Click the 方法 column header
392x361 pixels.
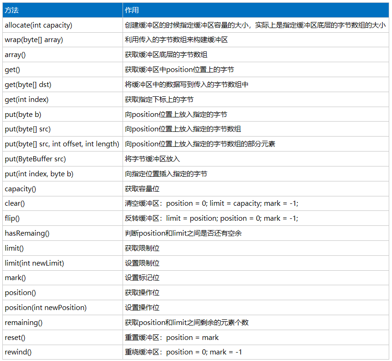point(63,10)
